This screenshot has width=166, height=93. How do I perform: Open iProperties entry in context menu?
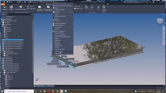63,51
